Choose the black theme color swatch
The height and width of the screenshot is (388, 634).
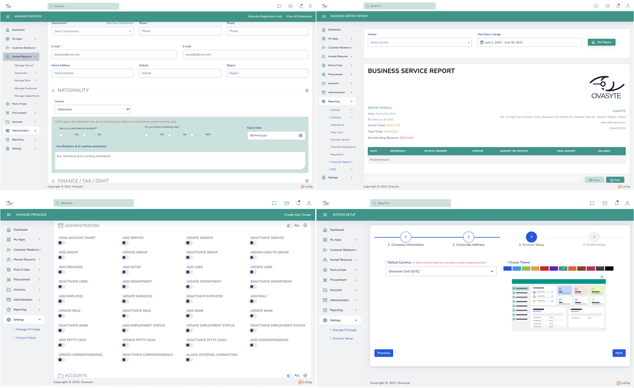(609, 268)
